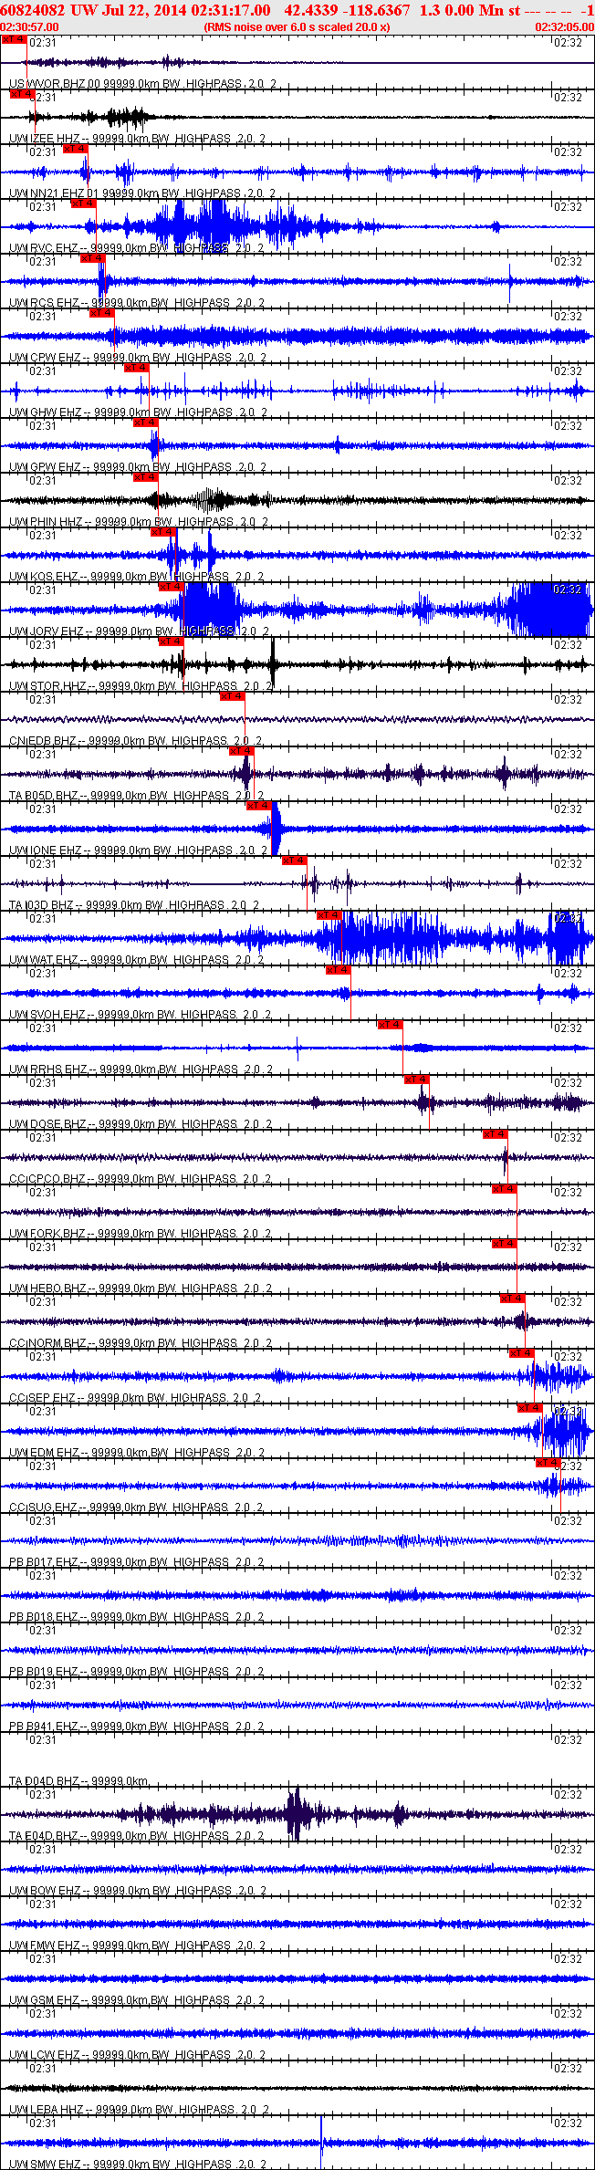Click the start time 02:30:57.00 label

point(29,27)
